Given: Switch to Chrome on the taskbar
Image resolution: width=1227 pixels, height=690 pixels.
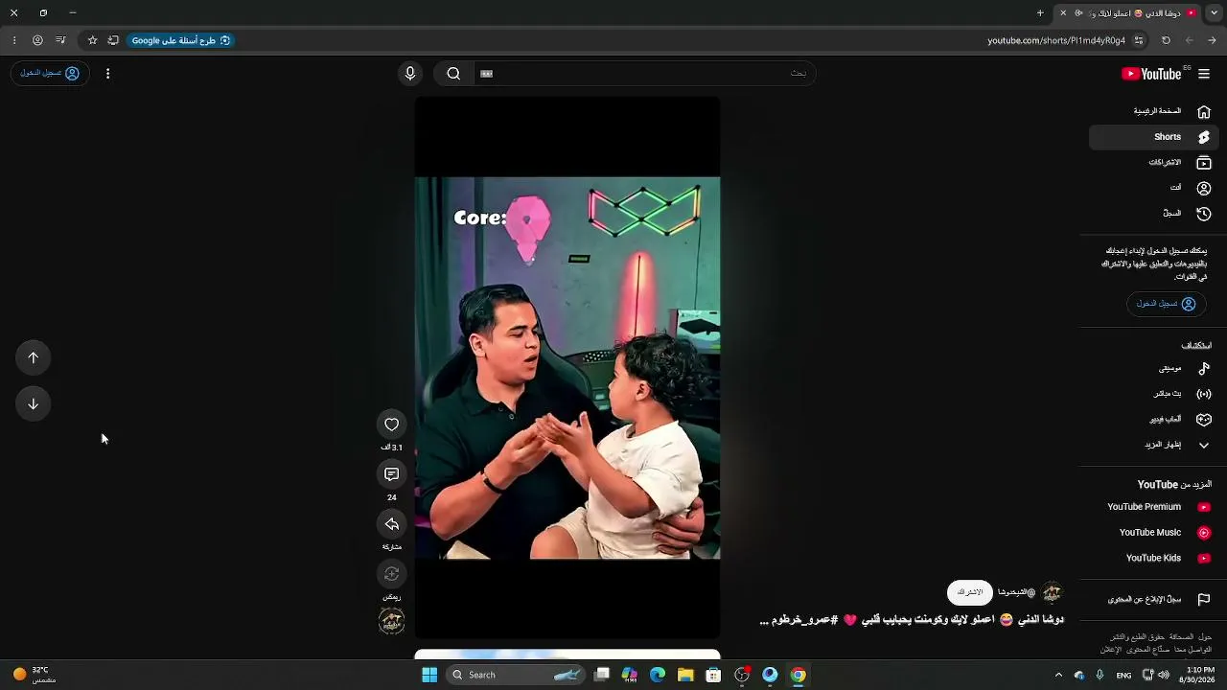Looking at the screenshot, I should click(x=798, y=675).
